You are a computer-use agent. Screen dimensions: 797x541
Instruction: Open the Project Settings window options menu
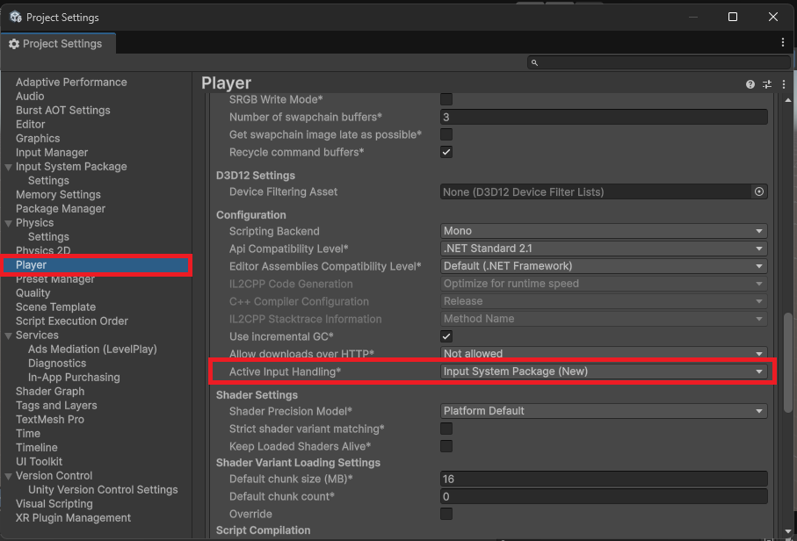(x=783, y=42)
